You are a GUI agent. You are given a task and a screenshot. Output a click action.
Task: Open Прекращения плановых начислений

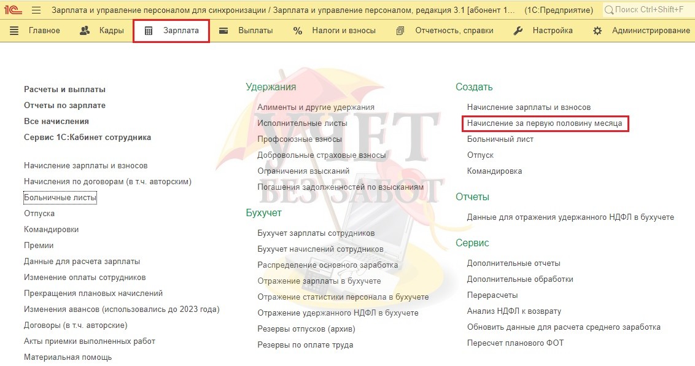point(93,294)
